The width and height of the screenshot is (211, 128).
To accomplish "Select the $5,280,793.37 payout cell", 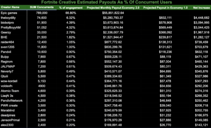I will (x=113, y=18).
